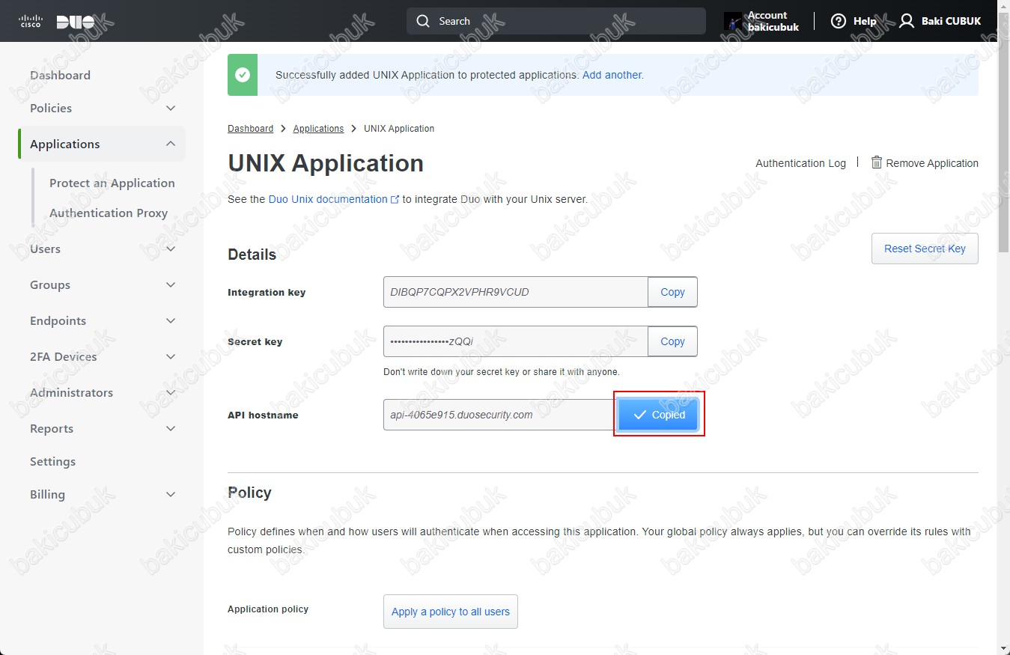The height and width of the screenshot is (655, 1010).
Task: Open Groups in the sidebar
Action: (x=50, y=284)
